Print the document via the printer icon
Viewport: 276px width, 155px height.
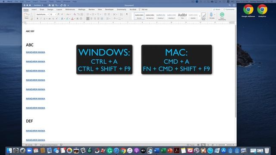[x=65, y=5]
